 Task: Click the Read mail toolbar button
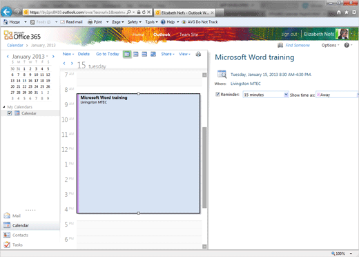(x=71, y=22)
